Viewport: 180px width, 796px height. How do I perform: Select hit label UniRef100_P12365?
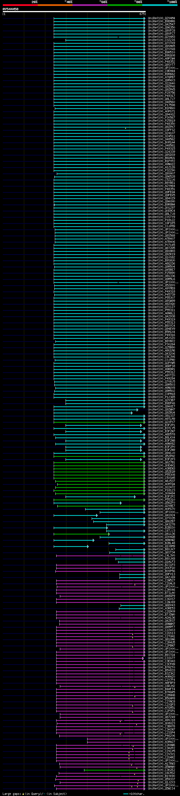161,397
